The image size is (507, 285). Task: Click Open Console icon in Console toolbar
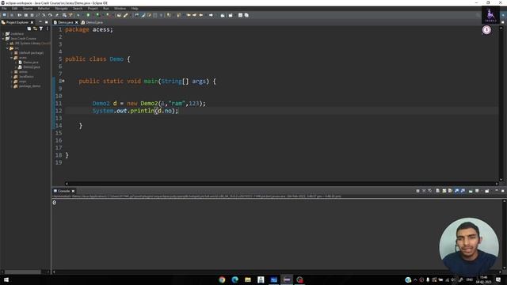(x=487, y=191)
